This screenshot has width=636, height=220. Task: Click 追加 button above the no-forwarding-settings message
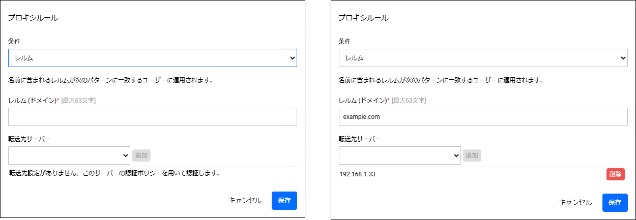tap(141, 155)
